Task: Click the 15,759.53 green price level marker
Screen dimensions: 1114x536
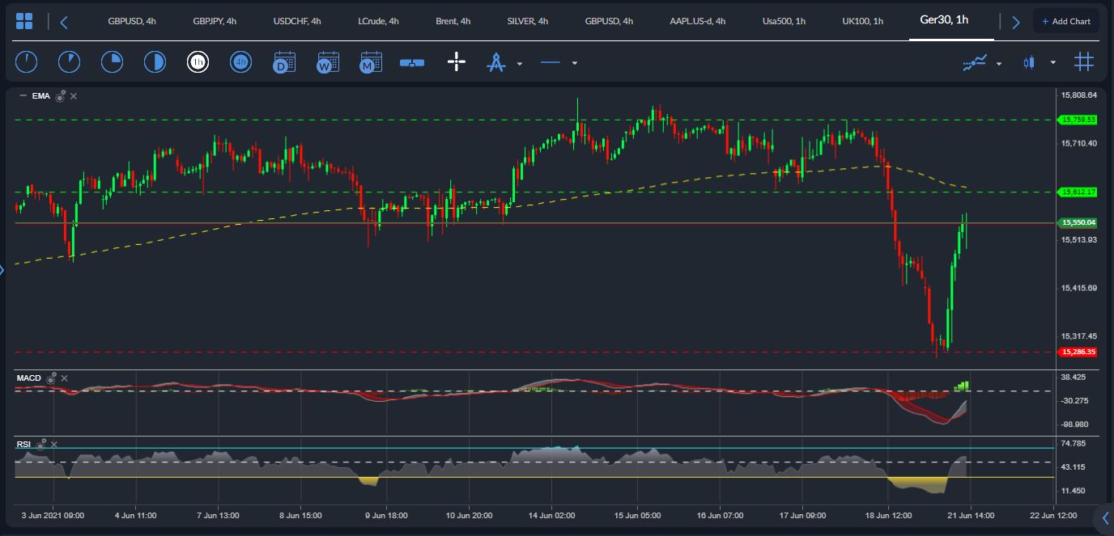Action: [1078, 120]
